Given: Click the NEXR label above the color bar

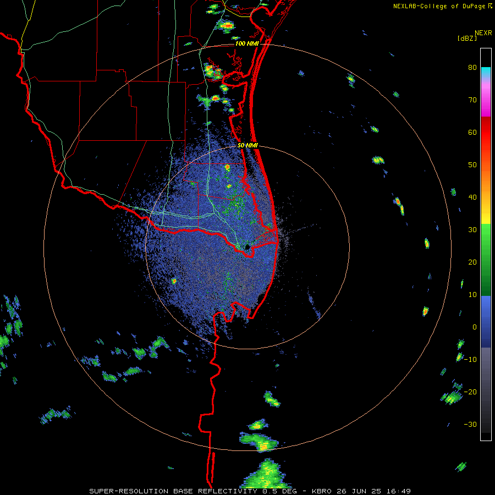Looking at the screenshot, I should pyautogui.click(x=483, y=32).
